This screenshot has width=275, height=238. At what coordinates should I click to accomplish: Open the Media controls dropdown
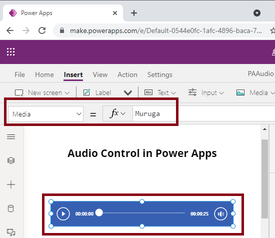tap(255, 92)
